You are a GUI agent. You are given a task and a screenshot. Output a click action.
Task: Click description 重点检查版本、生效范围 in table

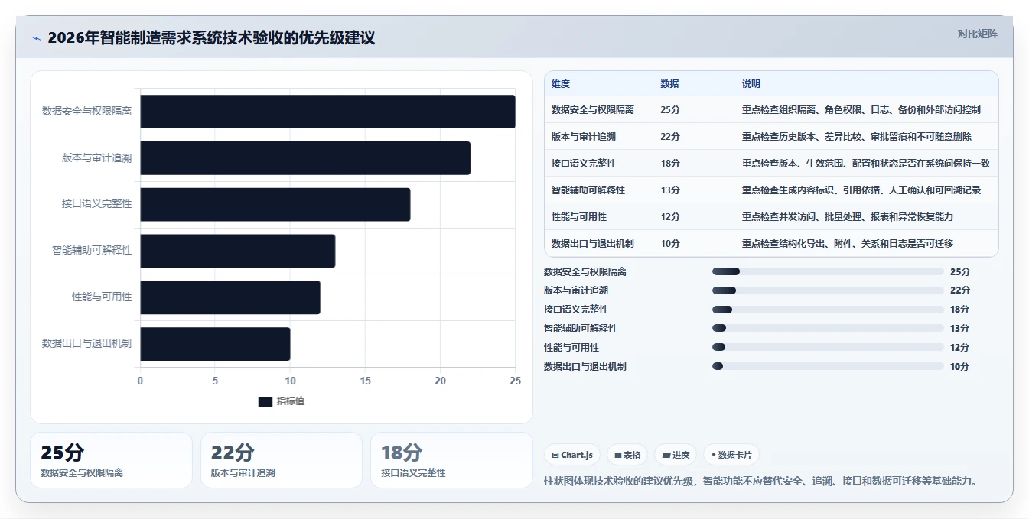pyautogui.click(x=866, y=164)
